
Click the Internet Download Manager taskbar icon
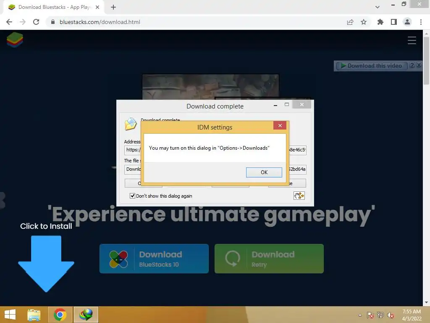click(86, 315)
